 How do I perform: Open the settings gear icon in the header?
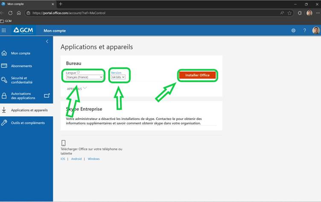(293, 30)
